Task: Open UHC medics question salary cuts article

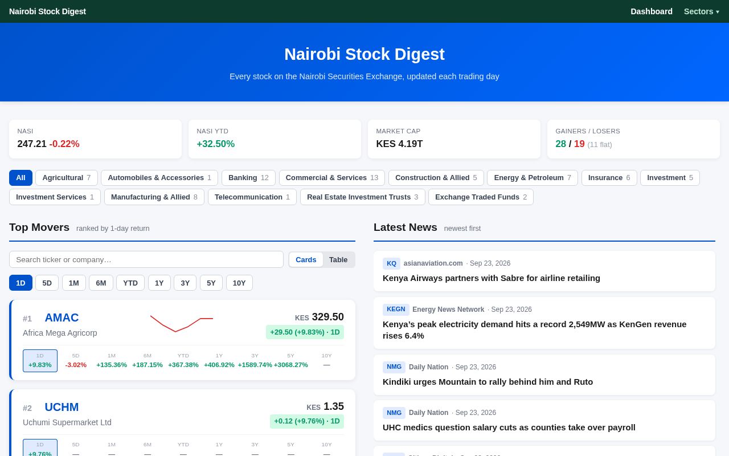Action: coord(509,427)
